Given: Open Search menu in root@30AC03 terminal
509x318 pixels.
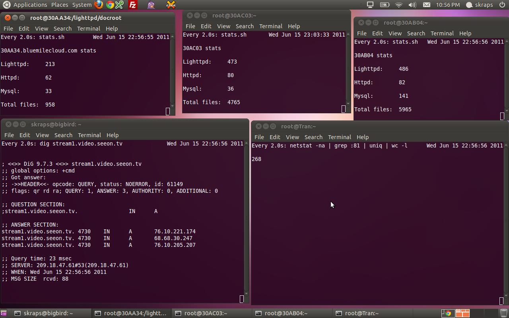Looking at the screenshot, I should 245,26.
